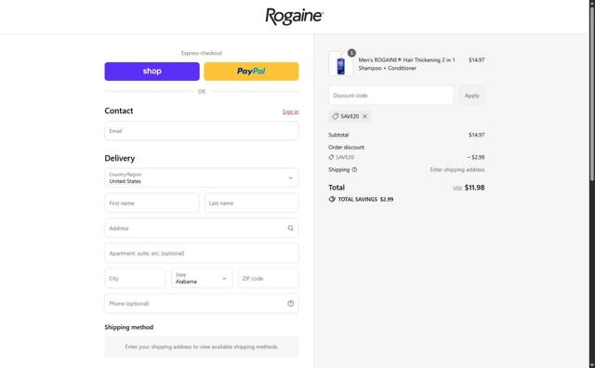Viewport: 595px width, 368px height.
Task: Remove the SAVE20 discount code
Action: pos(364,116)
